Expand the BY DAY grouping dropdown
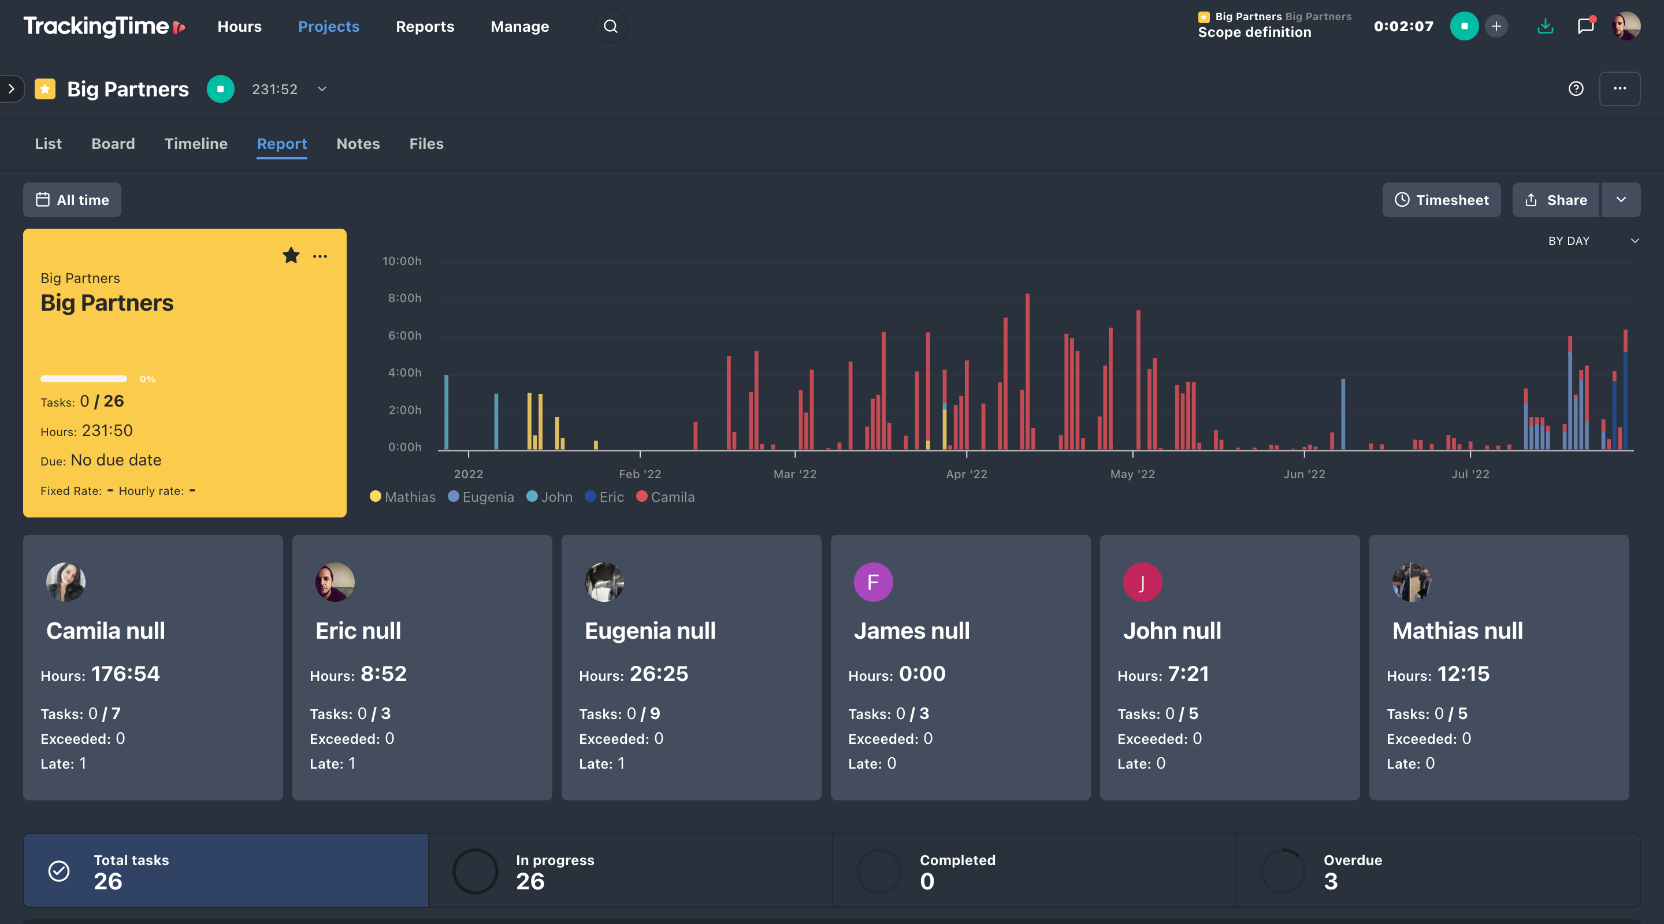 coord(1635,240)
